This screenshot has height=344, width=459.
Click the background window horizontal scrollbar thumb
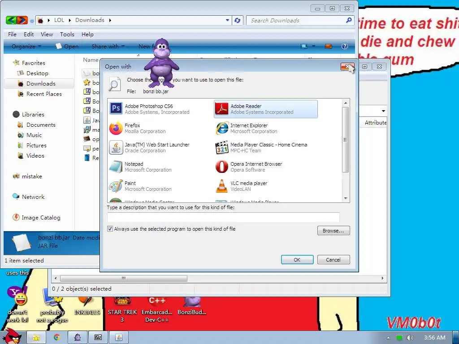124,278
